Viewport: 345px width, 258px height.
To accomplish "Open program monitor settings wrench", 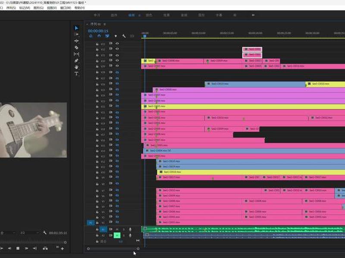I will point(45,233).
